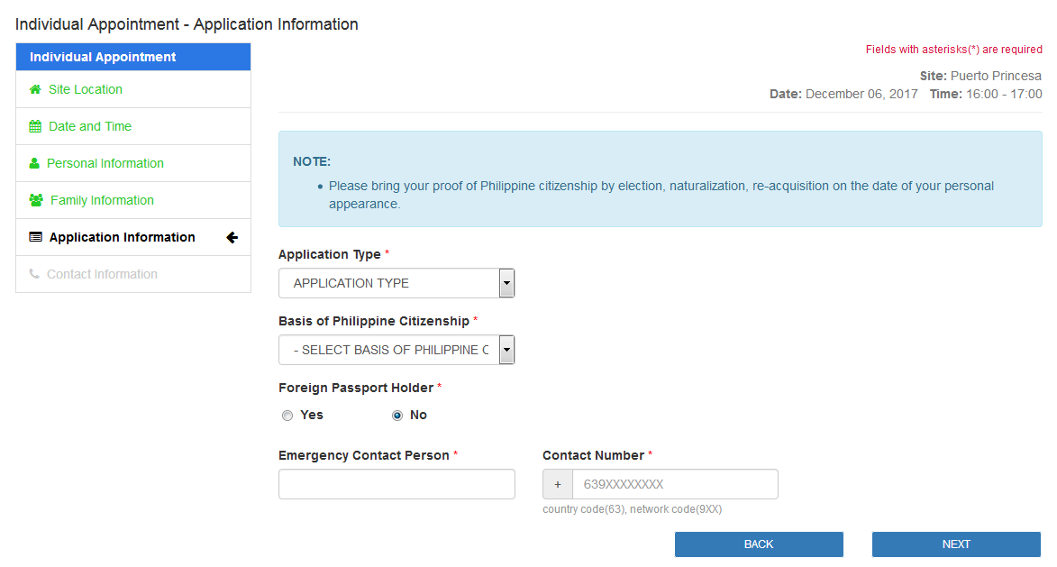This screenshot has height=567, width=1057.
Task: Click the home icon beside Site Location
Action: click(x=34, y=89)
